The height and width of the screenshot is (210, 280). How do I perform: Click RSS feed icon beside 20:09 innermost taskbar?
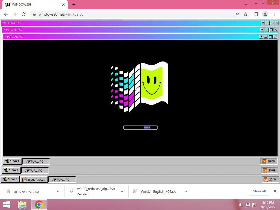click(264, 161)
